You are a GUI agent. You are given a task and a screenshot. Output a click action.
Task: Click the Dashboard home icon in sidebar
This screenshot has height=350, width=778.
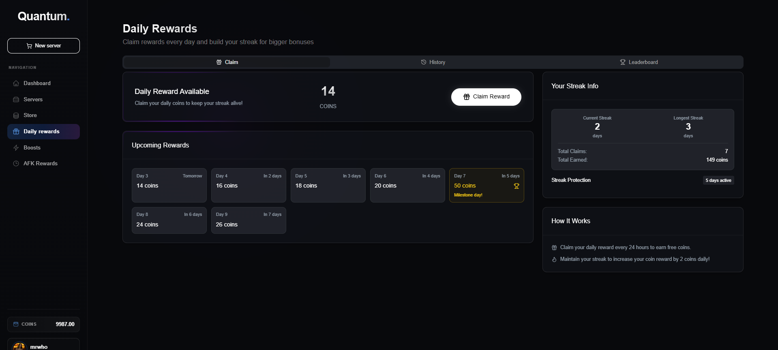[16, 83]
